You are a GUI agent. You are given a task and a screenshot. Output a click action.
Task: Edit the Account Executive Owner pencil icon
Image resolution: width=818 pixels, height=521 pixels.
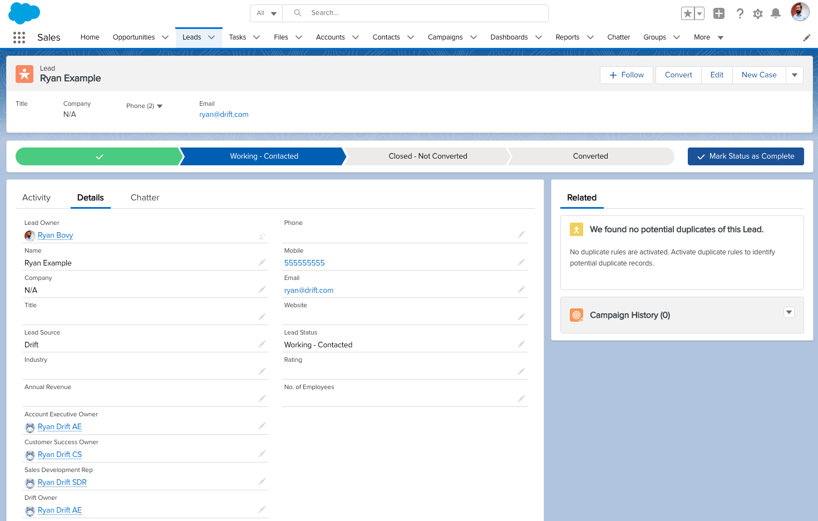(262, 426)
